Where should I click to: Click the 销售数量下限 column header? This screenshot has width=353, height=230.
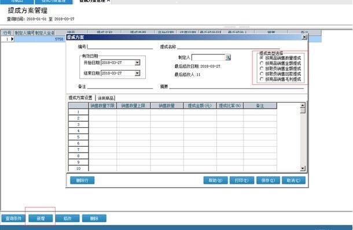pyautogui.click(x=102, y=105)
